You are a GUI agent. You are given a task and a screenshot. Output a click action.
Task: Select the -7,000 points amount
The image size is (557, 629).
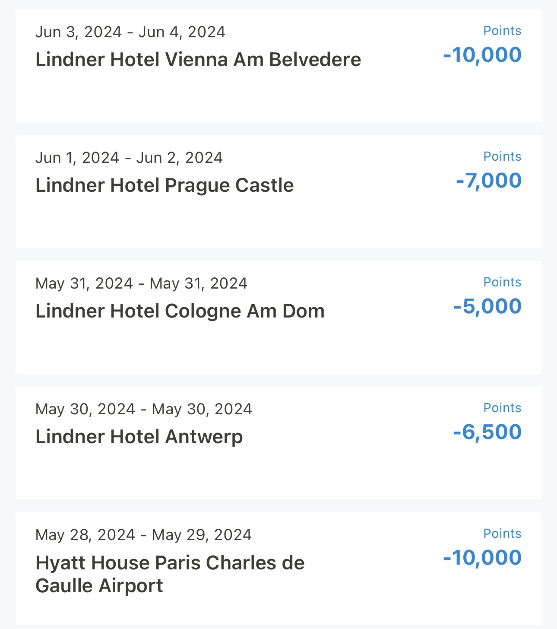coord(488,181)
